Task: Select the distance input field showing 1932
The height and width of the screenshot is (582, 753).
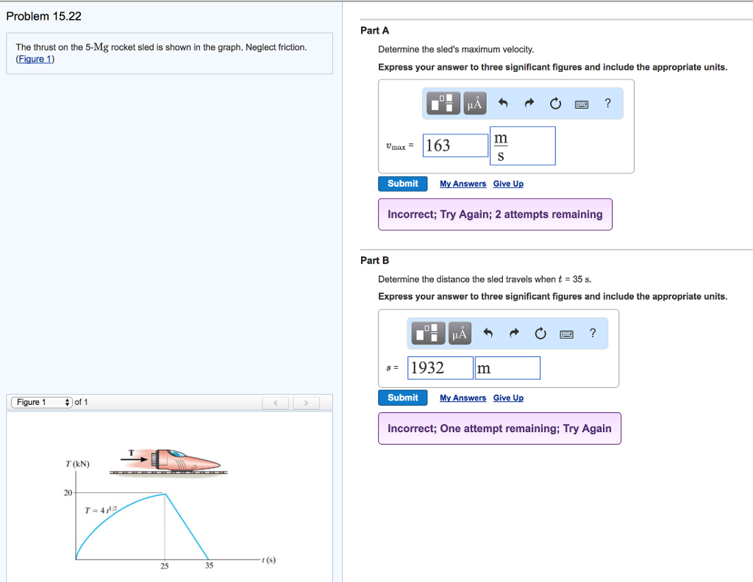Action: pos(440,367)
